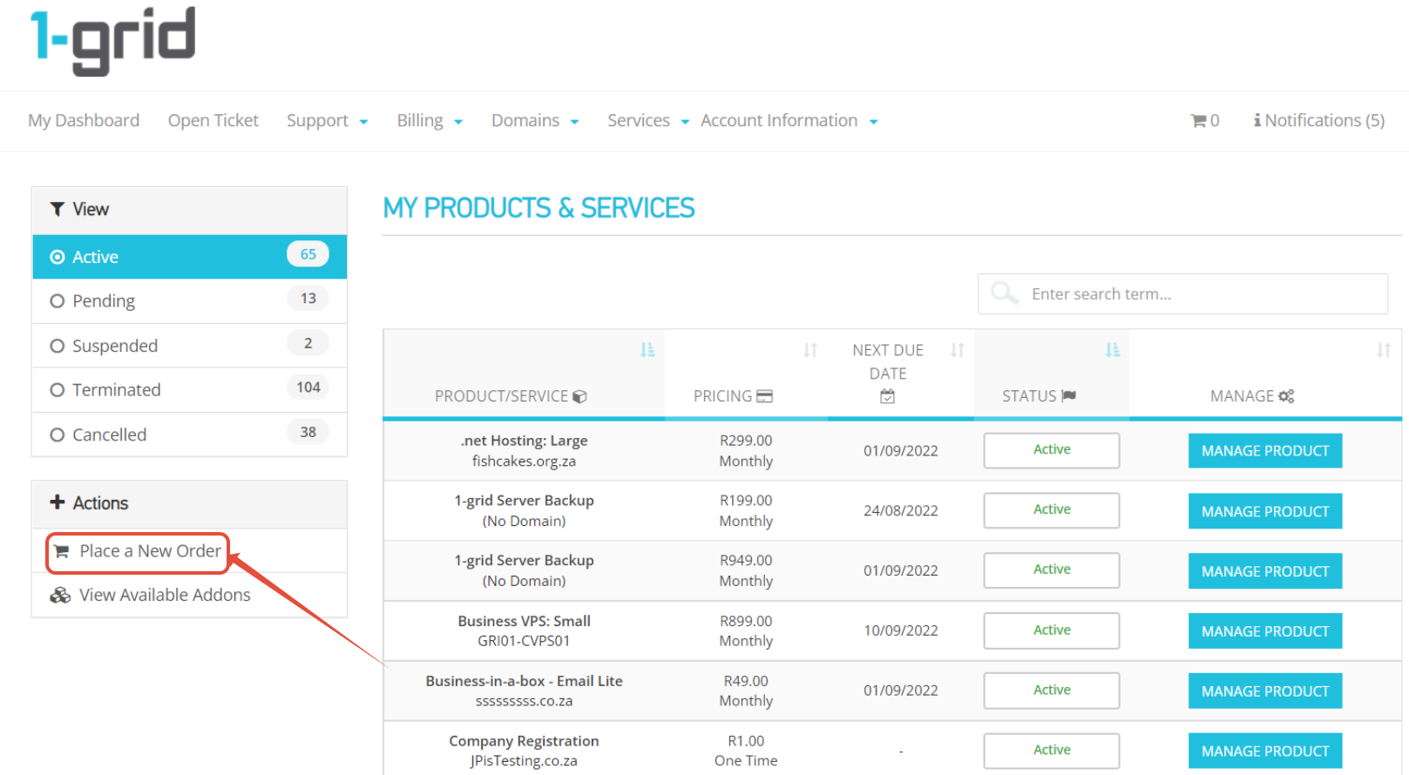Click the flag icon beside STATUS
The height and width of the screenshot is (775, 1409).
(1068, 396)
